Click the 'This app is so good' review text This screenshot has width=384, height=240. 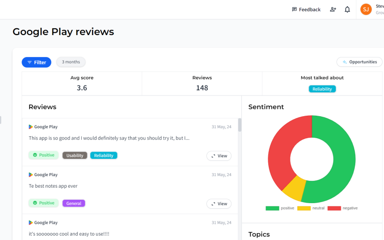(x=109, y=138)
